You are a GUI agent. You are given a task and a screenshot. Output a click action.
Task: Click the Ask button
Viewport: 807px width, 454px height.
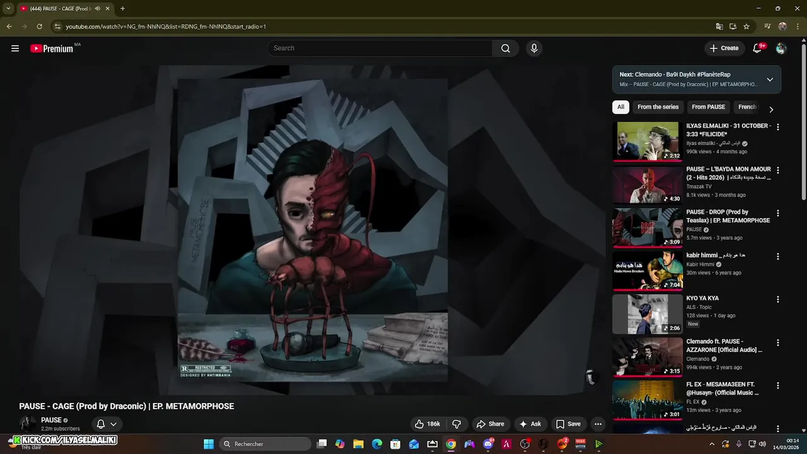pos(530,424)
